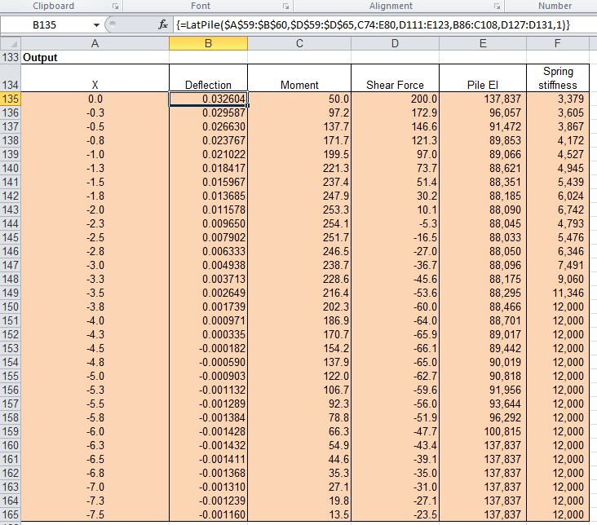This screenshot has height=525, width=597.
Task: Select column A header
Action: (x=95, y=44)
